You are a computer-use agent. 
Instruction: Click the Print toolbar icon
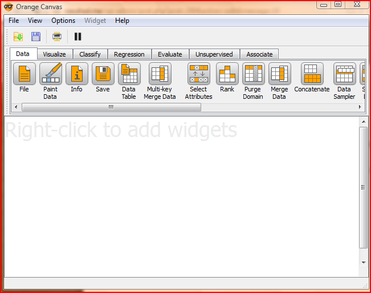pos(57,37)
